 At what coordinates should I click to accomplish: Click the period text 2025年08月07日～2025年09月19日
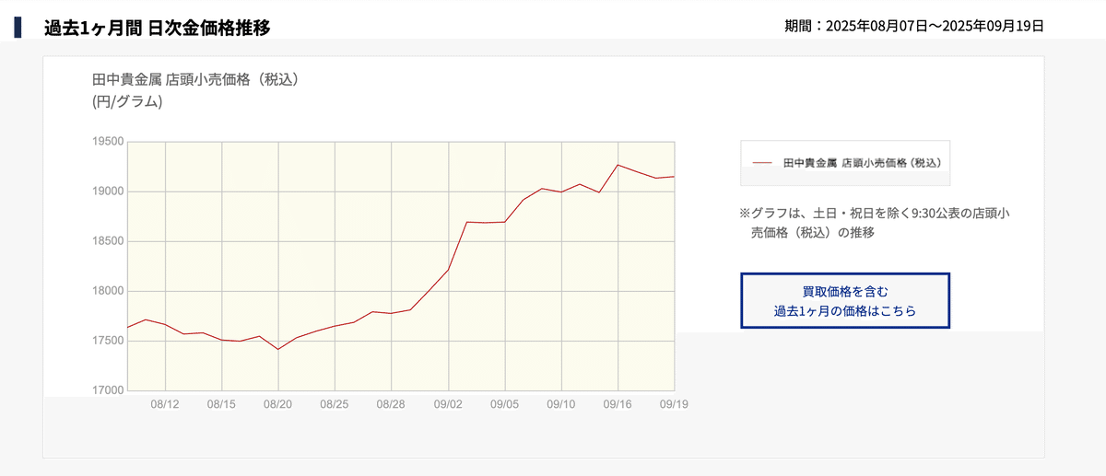[x=935, y=26]
